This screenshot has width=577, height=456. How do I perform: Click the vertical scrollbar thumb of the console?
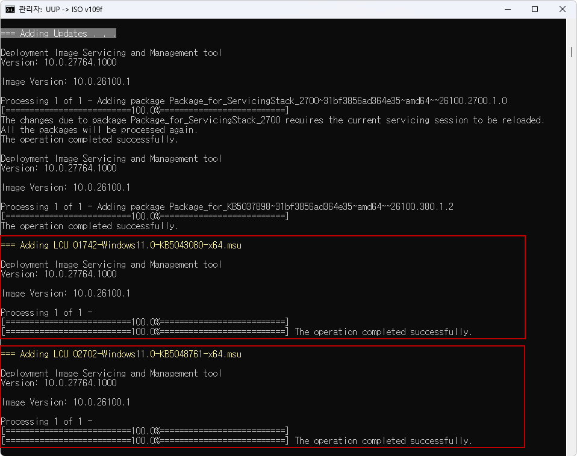[572, 52]
